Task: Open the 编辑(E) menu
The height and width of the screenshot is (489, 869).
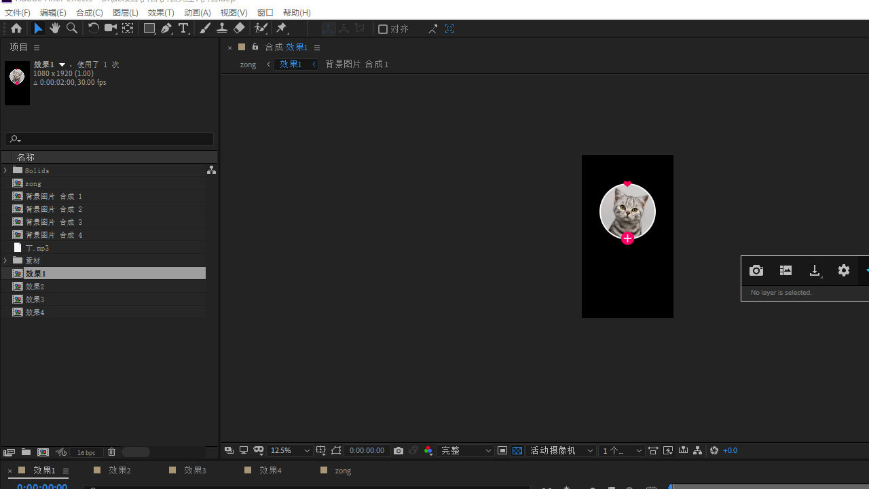Action: click(53, 13)
